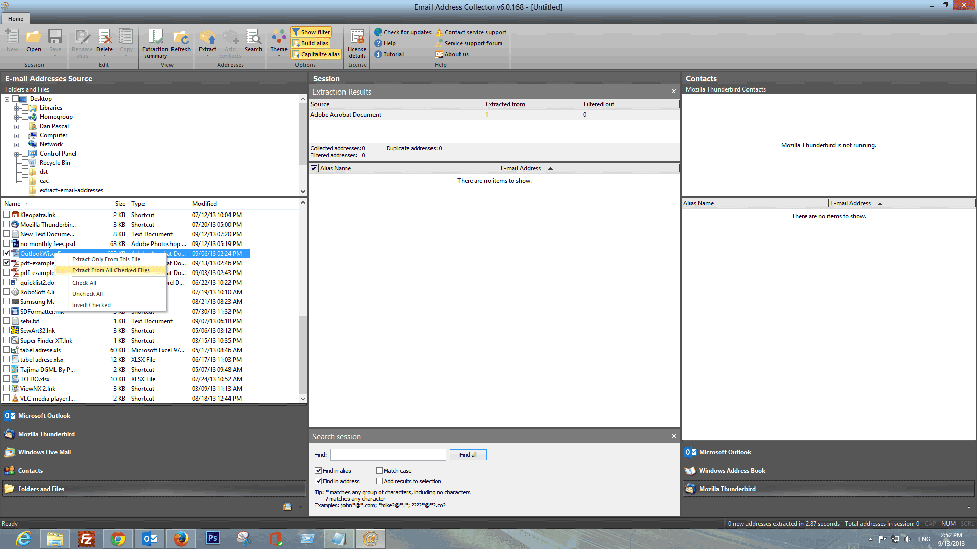Choose Extract From All Checked Files
Screen dimensions: 977x549
tap(110, 270)
